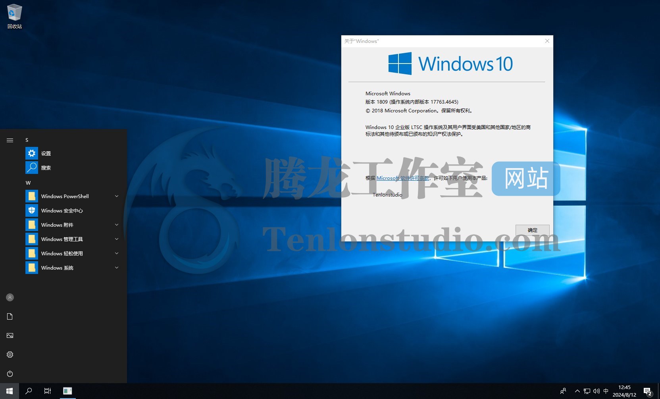Click the Show desktop sliver on taskbar
660x399 pixels.
[658, 391]
